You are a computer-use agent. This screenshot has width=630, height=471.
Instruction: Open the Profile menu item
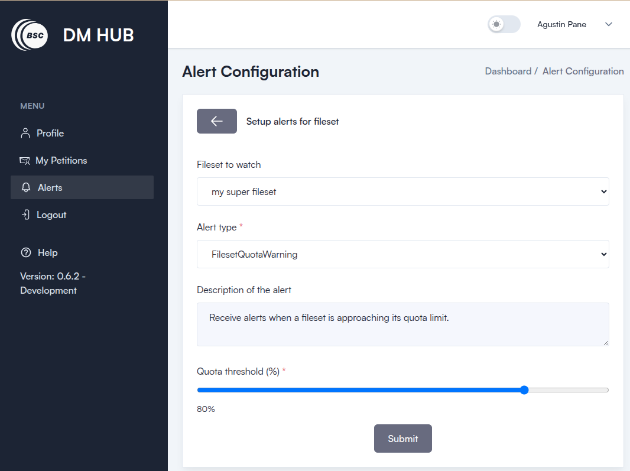tap(82, 134)
